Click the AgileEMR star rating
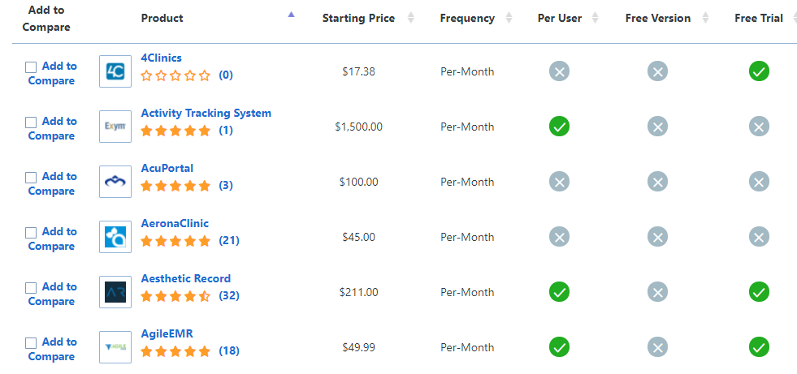Image resolution: width=797 pixels, height=374 pixels. tap(175, 351)
